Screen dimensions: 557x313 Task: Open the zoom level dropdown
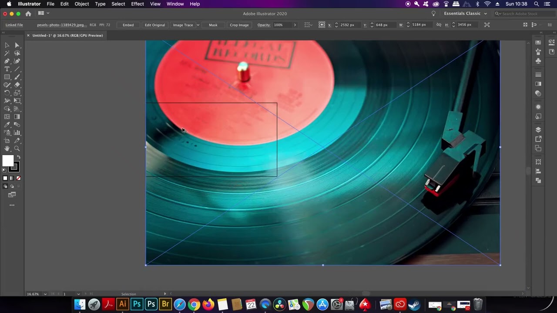(45, 294)
